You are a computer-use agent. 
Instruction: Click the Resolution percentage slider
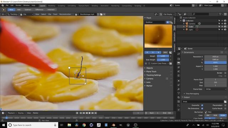(216, 63)
